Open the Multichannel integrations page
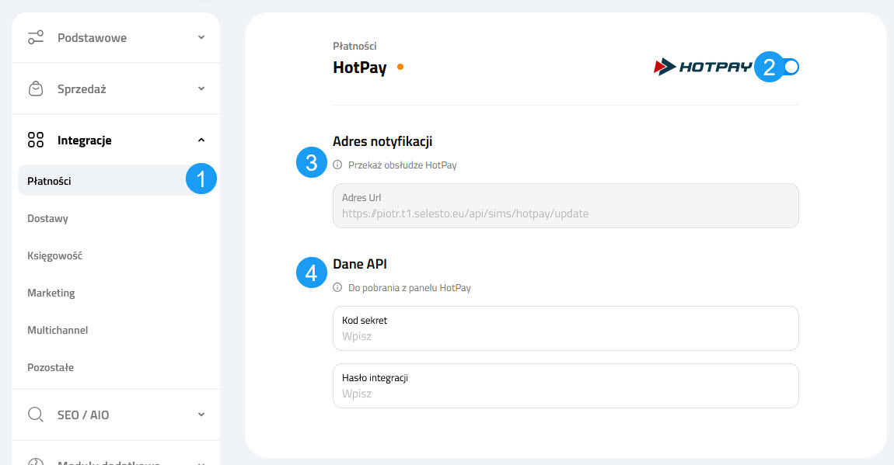The height and width of the screenshot is (465, 894). click(x=58, y=330)
